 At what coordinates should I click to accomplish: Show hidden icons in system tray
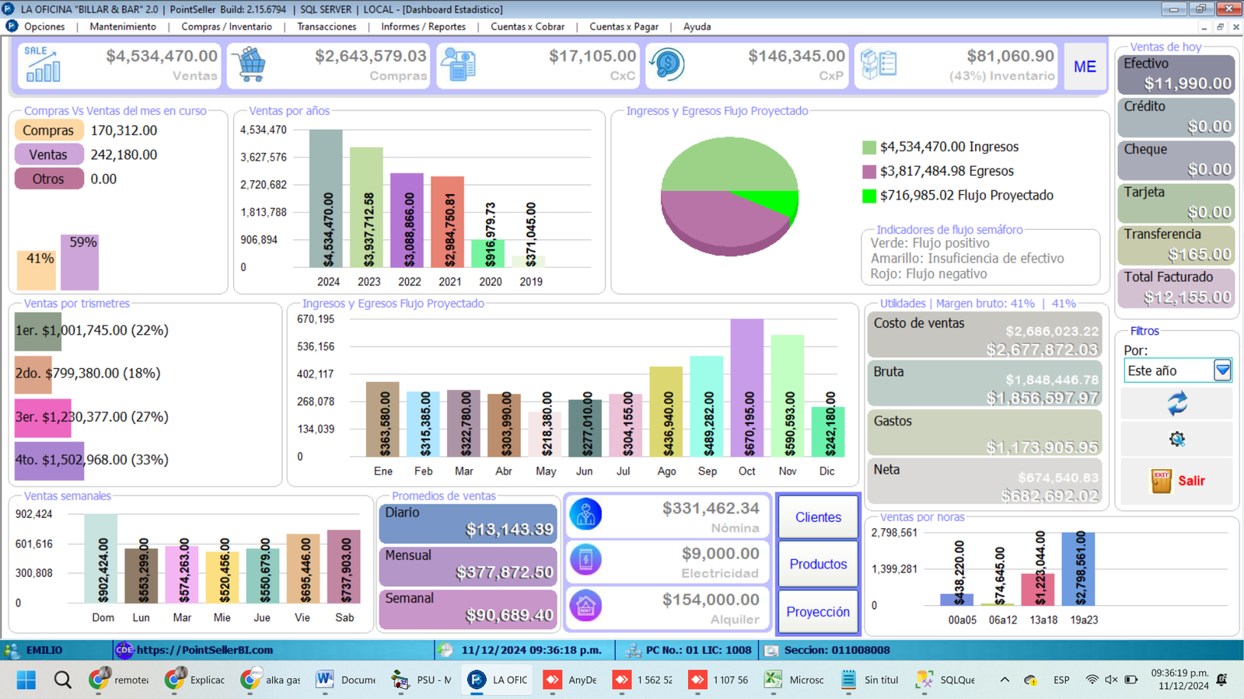(1005, 680)
